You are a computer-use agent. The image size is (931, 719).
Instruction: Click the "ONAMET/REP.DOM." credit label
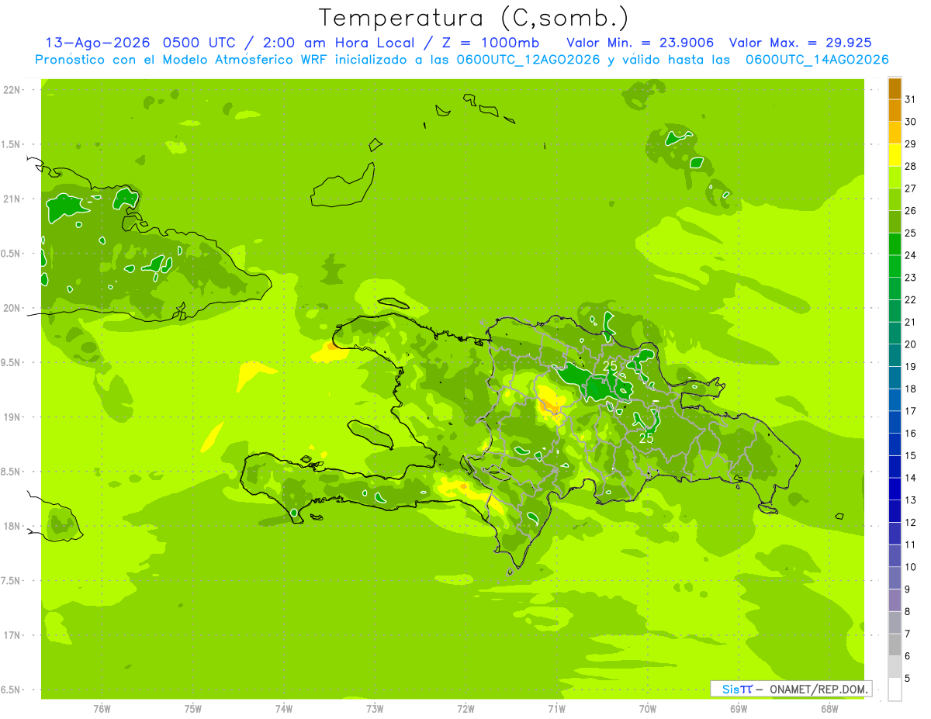point(818,689)
